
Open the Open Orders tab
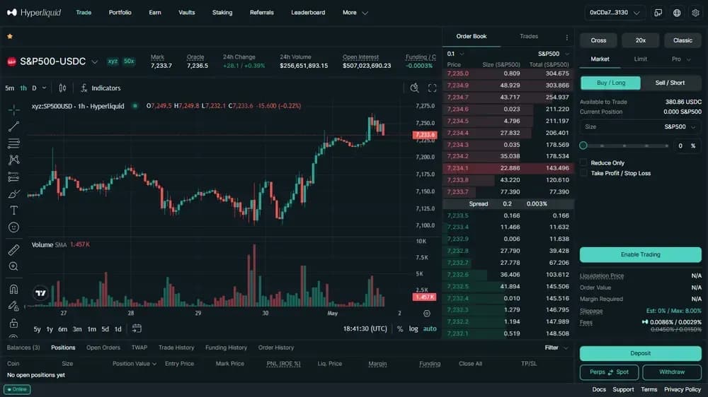(x=103, y=348)
